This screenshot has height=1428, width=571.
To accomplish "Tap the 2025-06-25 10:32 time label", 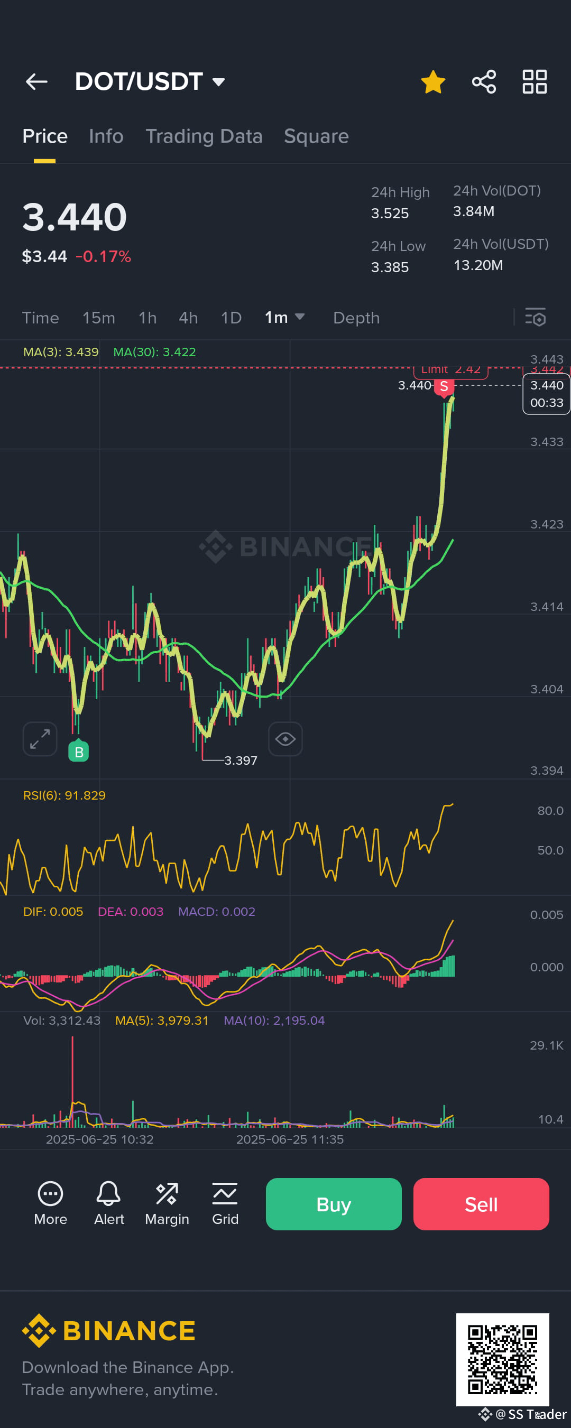I will [x=100, y=1139].
